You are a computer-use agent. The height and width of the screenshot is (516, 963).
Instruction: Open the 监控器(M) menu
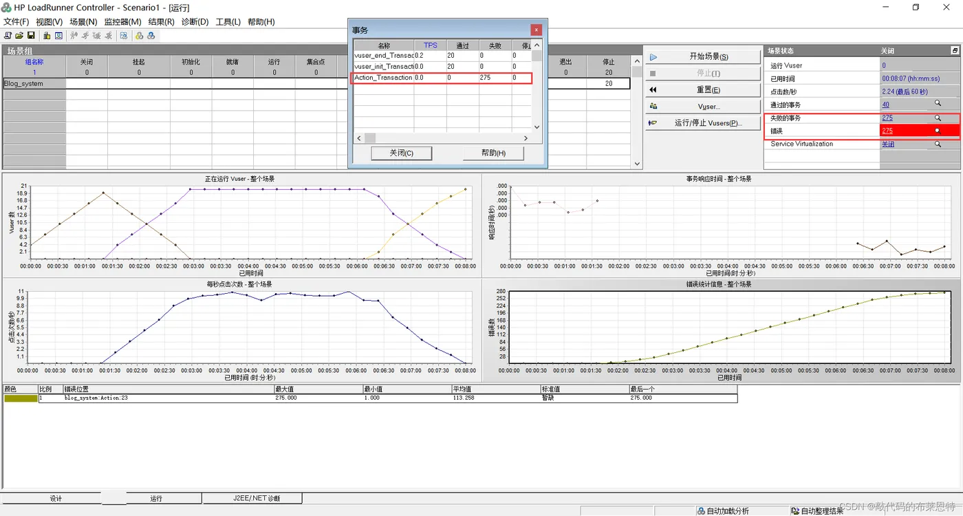point(122,21)
